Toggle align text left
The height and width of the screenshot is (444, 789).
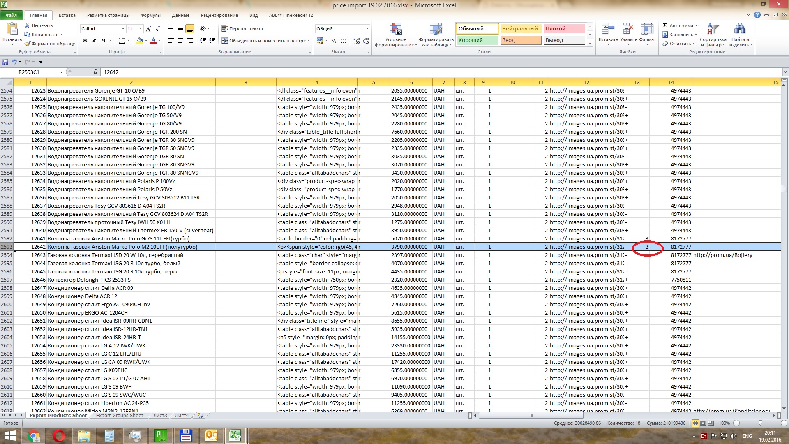pos(171,41)
